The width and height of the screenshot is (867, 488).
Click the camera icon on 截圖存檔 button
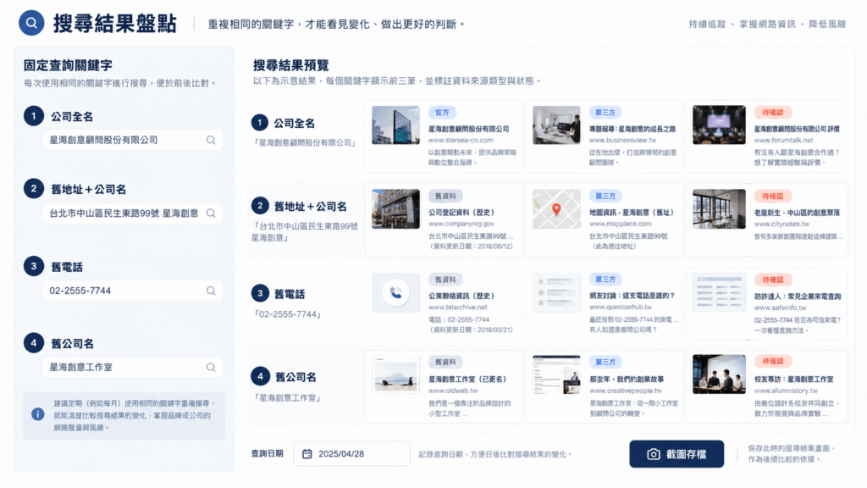coord(653,454)
